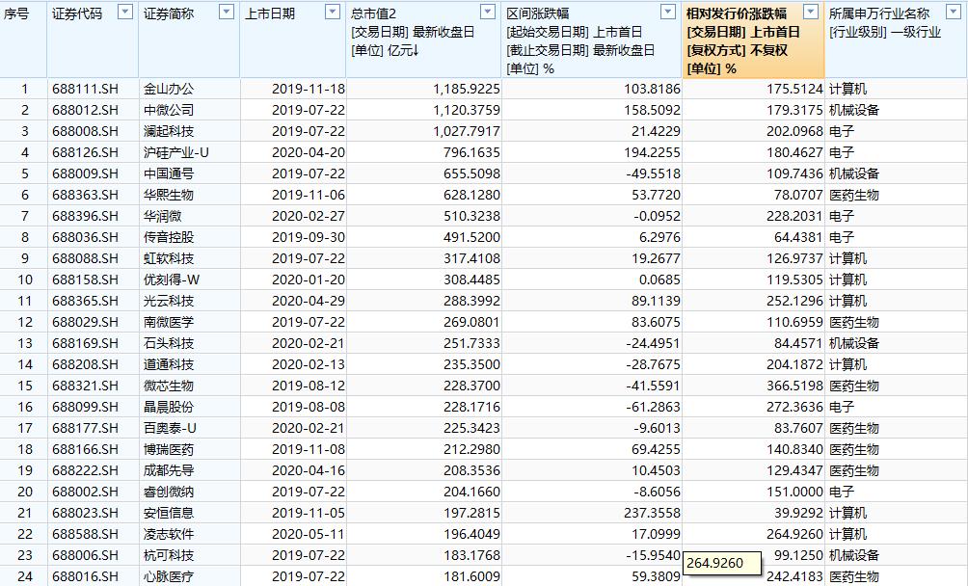968x586 pixels.
Task: Click market cap value 204.1660
Action: tap(471, 492)
